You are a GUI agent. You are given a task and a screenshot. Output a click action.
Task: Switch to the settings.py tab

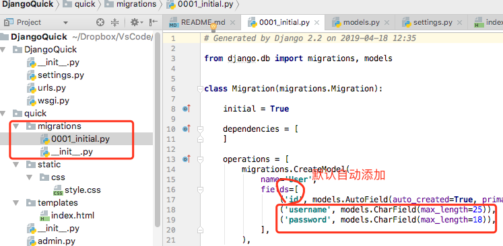click(x=428, y=22)
